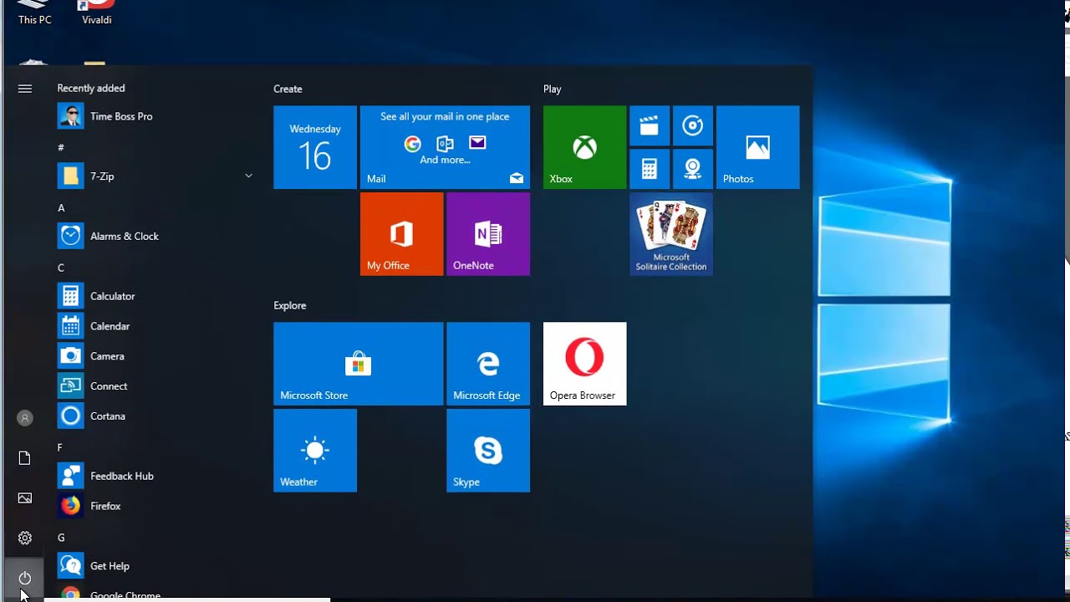Select the Vivaldi desktop shortcut
This screenshot has width=1070, height=602.
(97, 13)
